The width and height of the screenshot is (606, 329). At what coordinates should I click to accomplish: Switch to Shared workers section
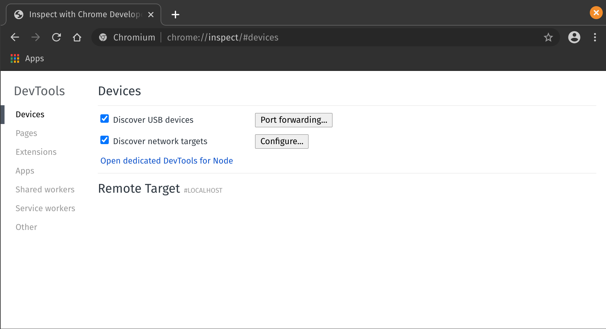(45, 189)
